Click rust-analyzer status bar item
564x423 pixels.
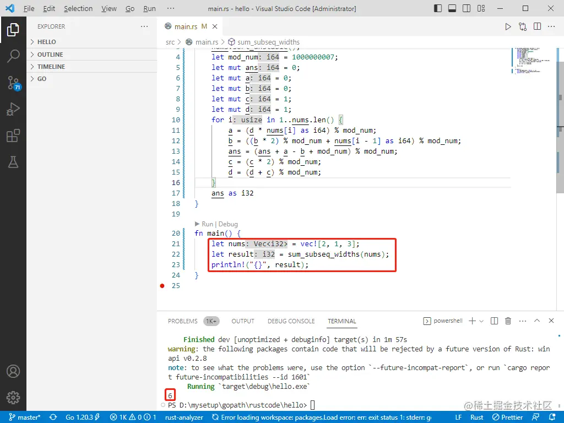click(x=184, y=417)
